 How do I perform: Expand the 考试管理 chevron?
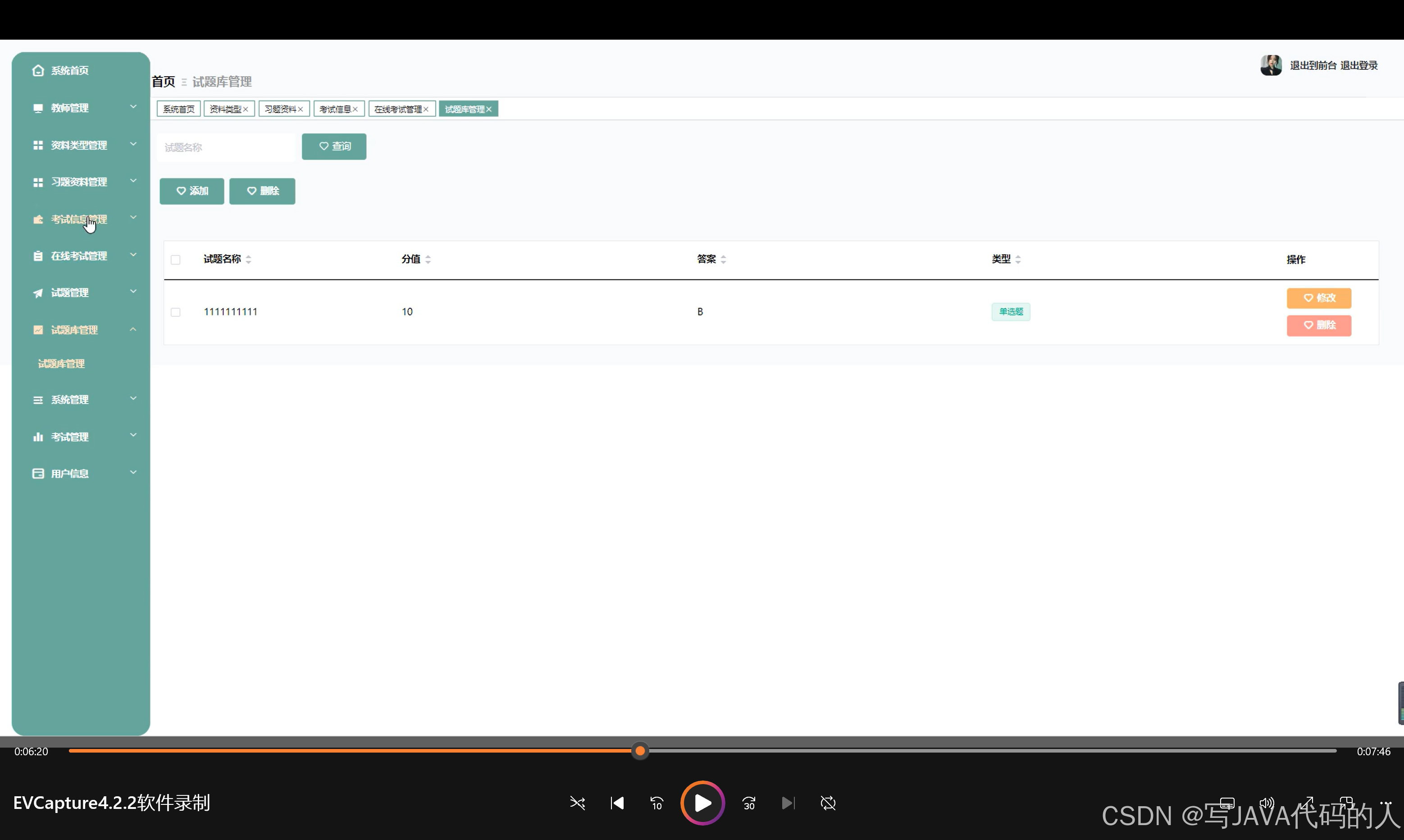(x=133, y=435)
